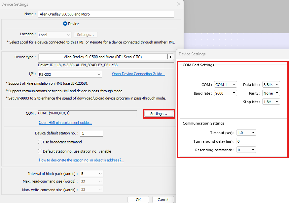Click the COM Settings button
289x203 pixels.
(x=159, y=114)
